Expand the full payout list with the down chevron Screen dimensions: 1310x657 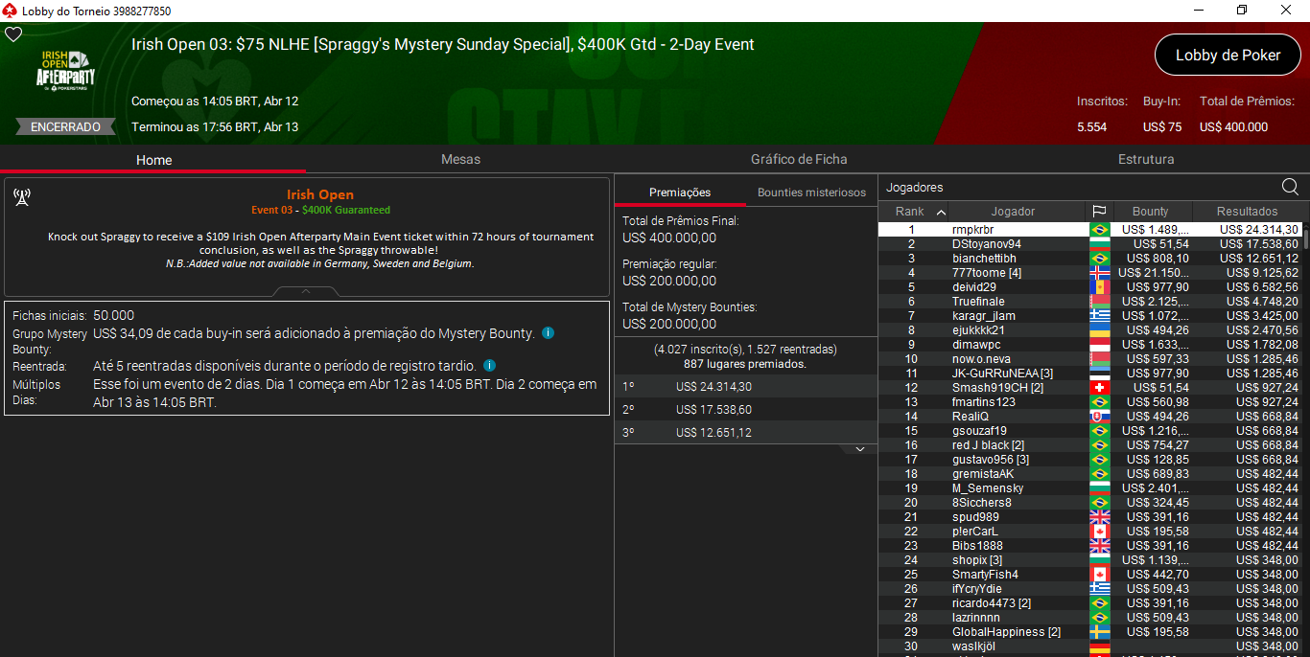pos(860,448)
